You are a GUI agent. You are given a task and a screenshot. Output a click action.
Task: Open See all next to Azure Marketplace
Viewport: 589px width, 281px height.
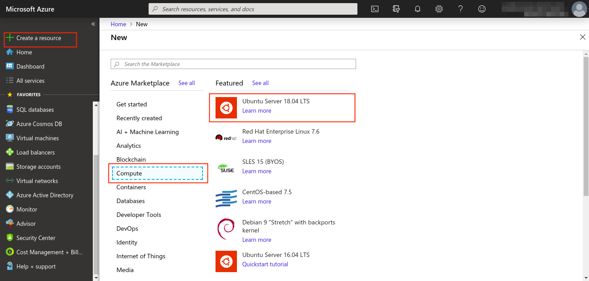187,83
